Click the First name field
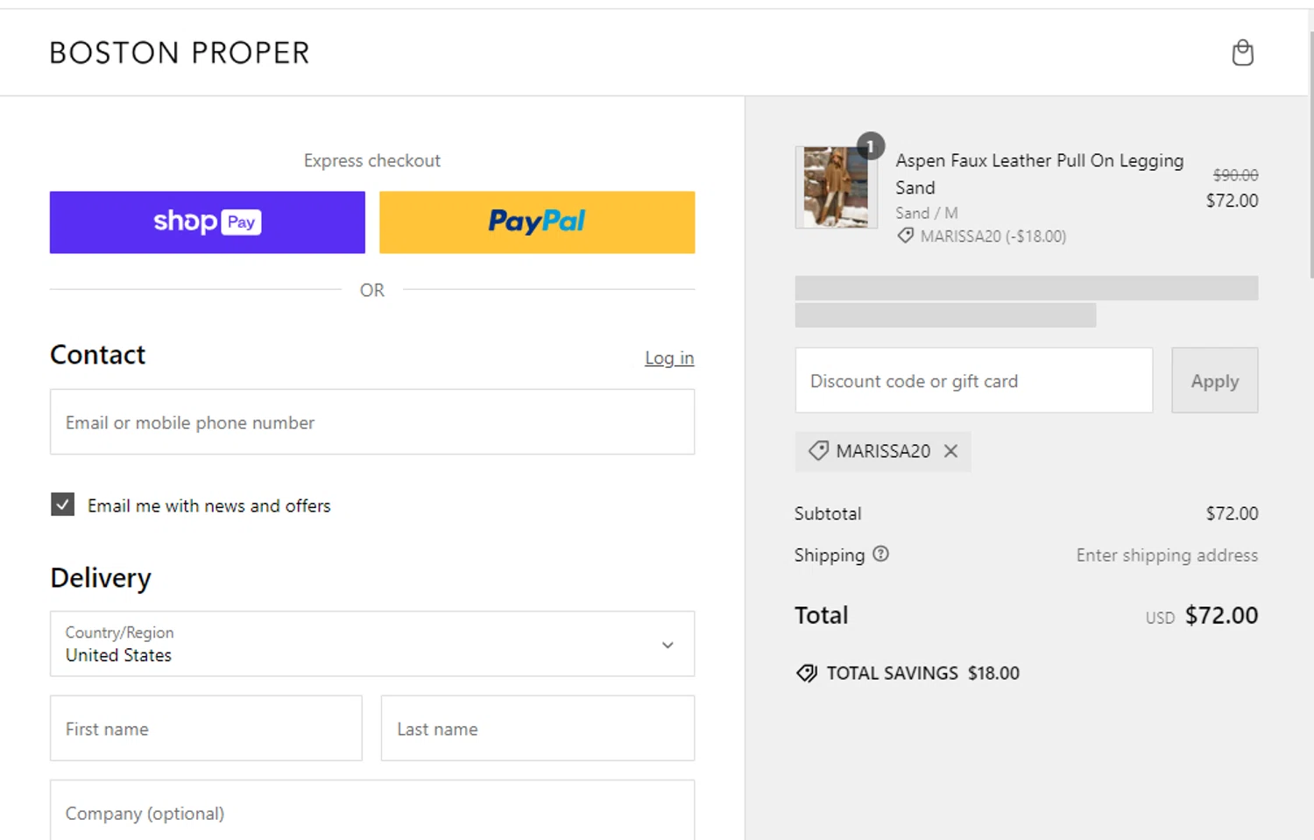The image size is (1314, 840). [x=206, y=728]
